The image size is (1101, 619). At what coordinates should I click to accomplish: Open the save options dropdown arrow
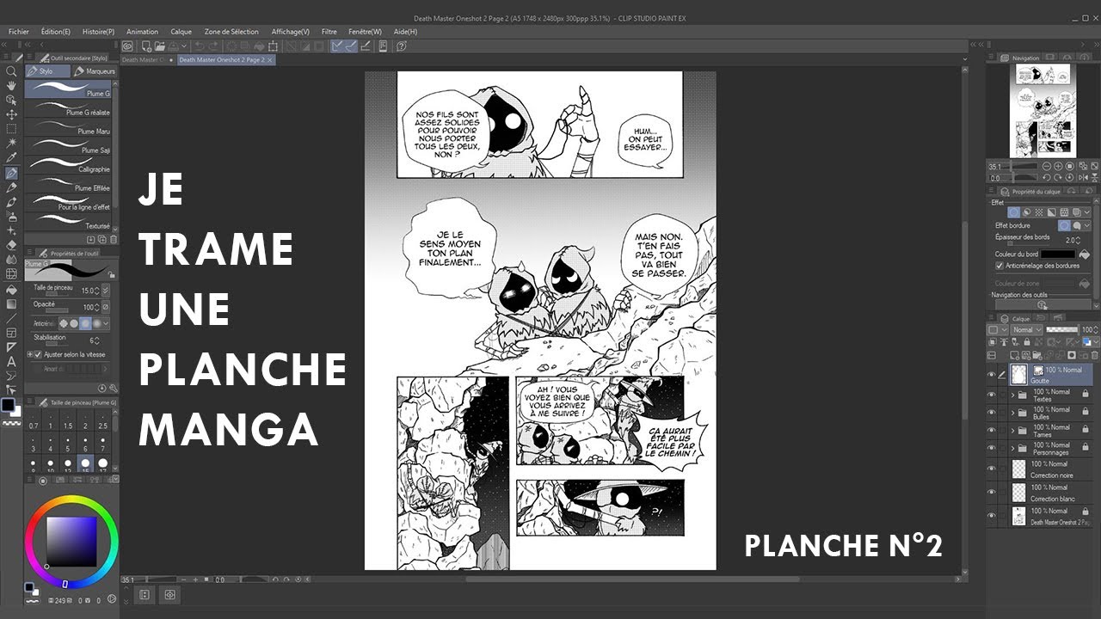[186, 46]
